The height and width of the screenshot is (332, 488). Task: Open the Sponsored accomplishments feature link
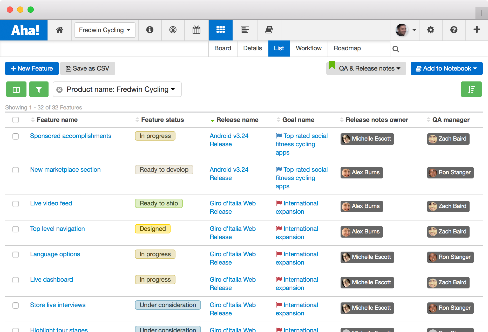point(71,136)
